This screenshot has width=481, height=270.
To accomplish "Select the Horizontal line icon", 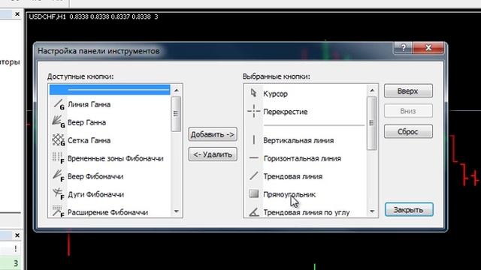I will [x=254, y=158].
